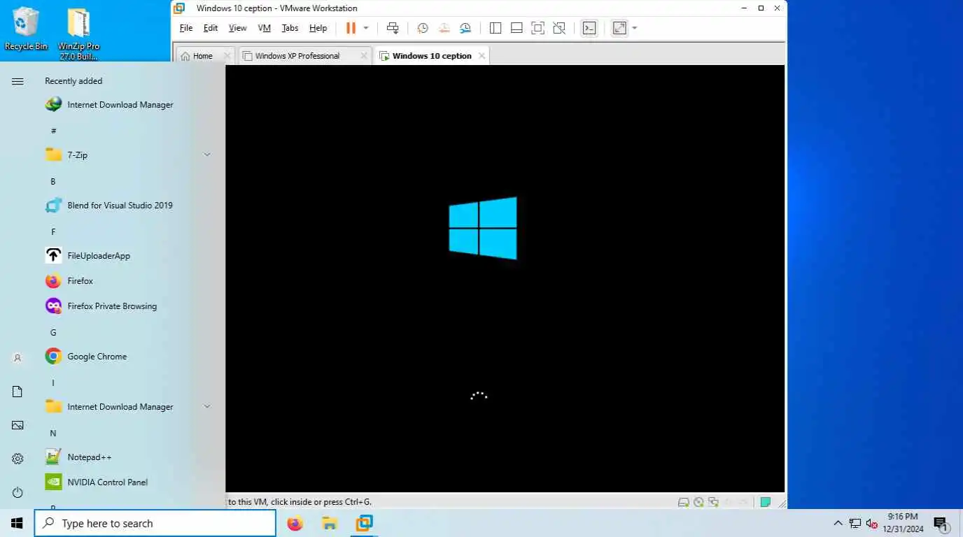Image resolution: width=963 pixels, height=537 pixels.
Task: Click the Start menu hamburger expand icon
Action: coord(17,82)
